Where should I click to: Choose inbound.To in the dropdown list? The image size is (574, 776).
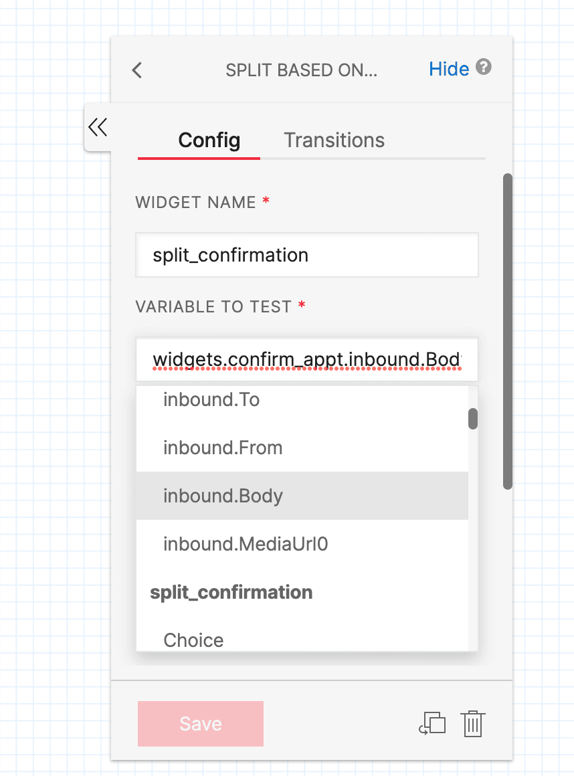211,399
